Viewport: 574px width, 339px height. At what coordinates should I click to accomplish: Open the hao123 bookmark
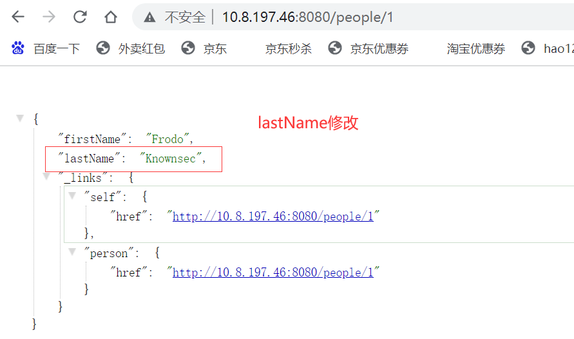[547, 48]
